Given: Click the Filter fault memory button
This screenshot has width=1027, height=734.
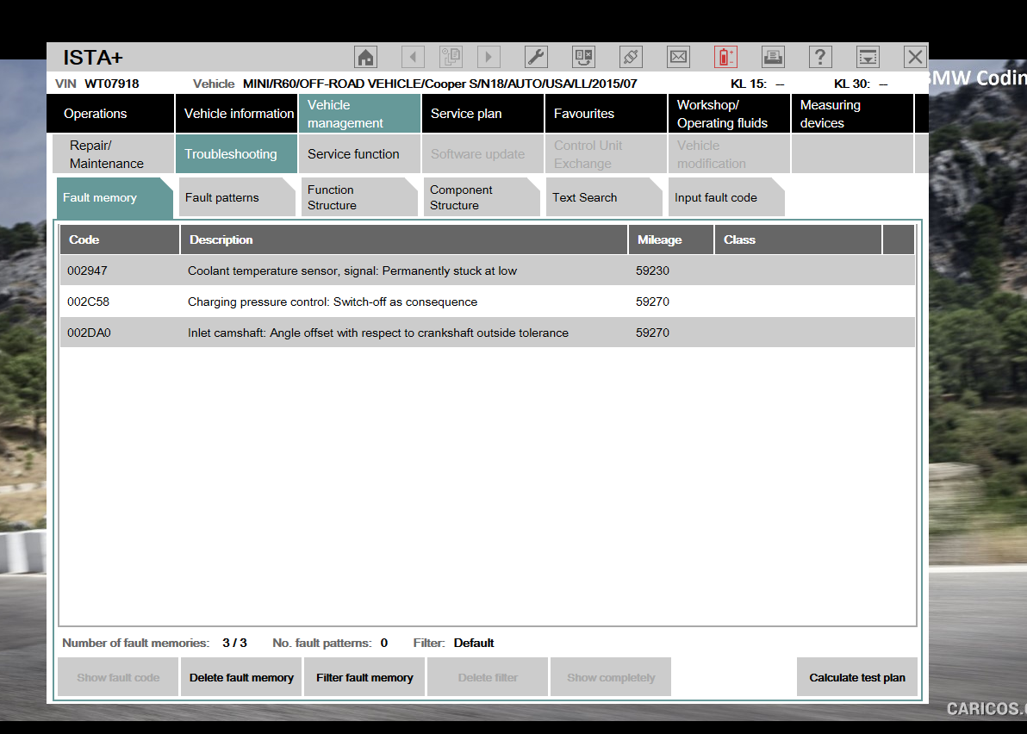Looking at the screenshot, I should (364, 678).
